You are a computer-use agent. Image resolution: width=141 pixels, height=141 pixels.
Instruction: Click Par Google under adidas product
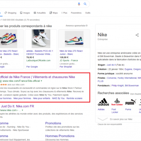coord(32,67)
